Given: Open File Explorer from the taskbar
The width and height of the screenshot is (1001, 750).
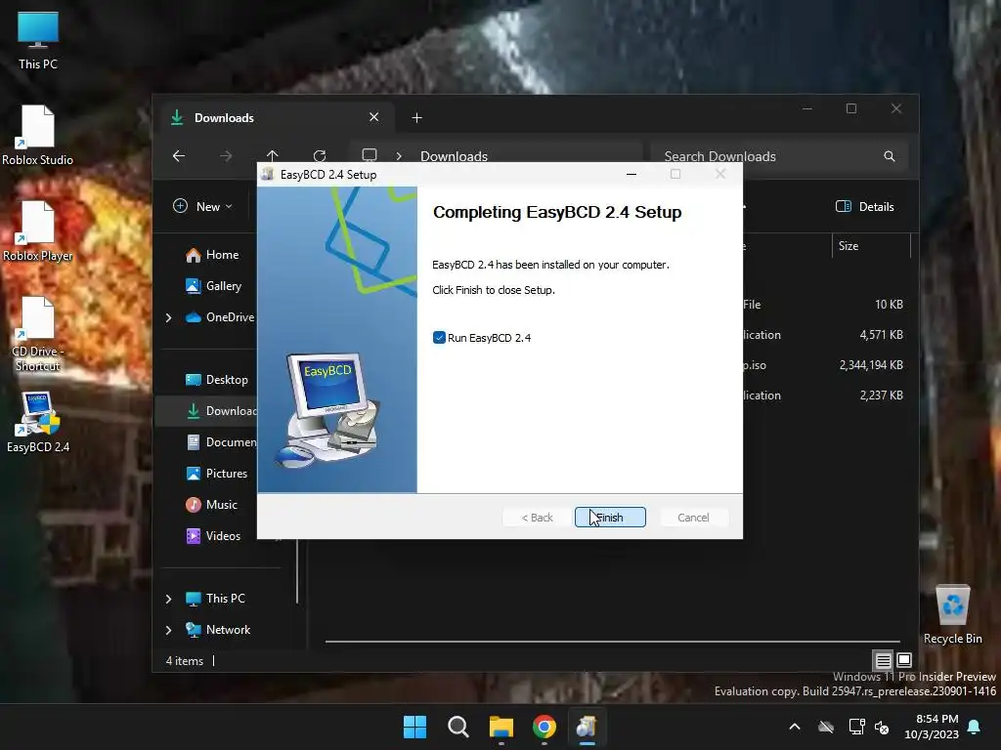Looking at the screenshot, I should coord(501,727).
